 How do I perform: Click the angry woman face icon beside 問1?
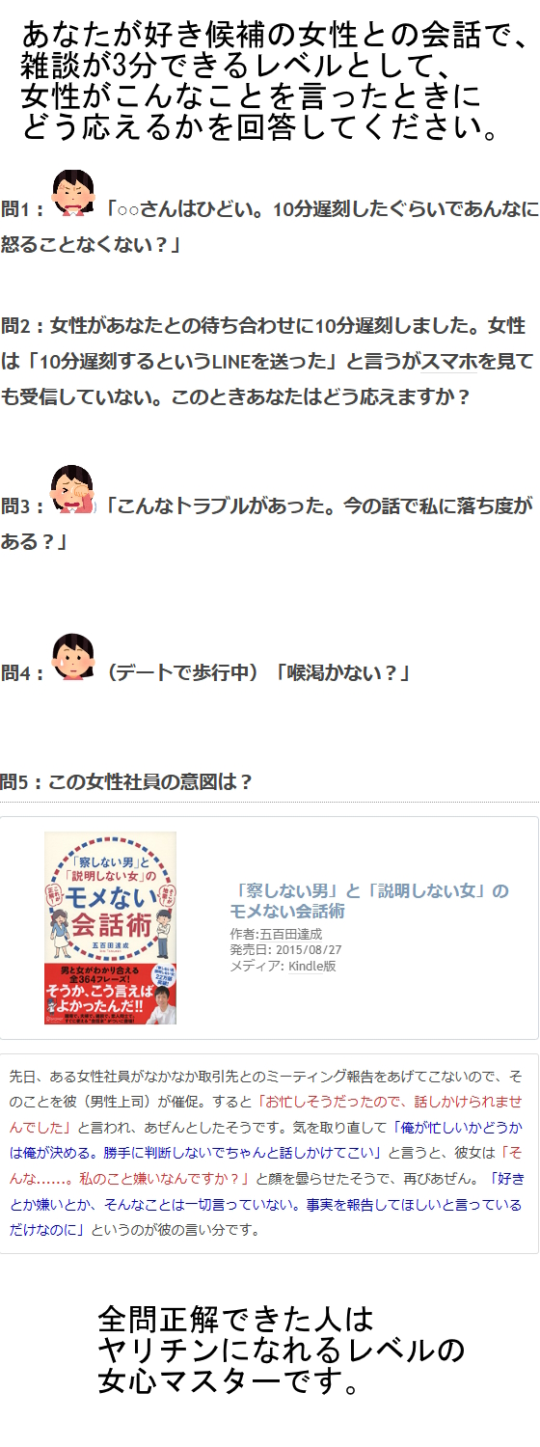72,192
